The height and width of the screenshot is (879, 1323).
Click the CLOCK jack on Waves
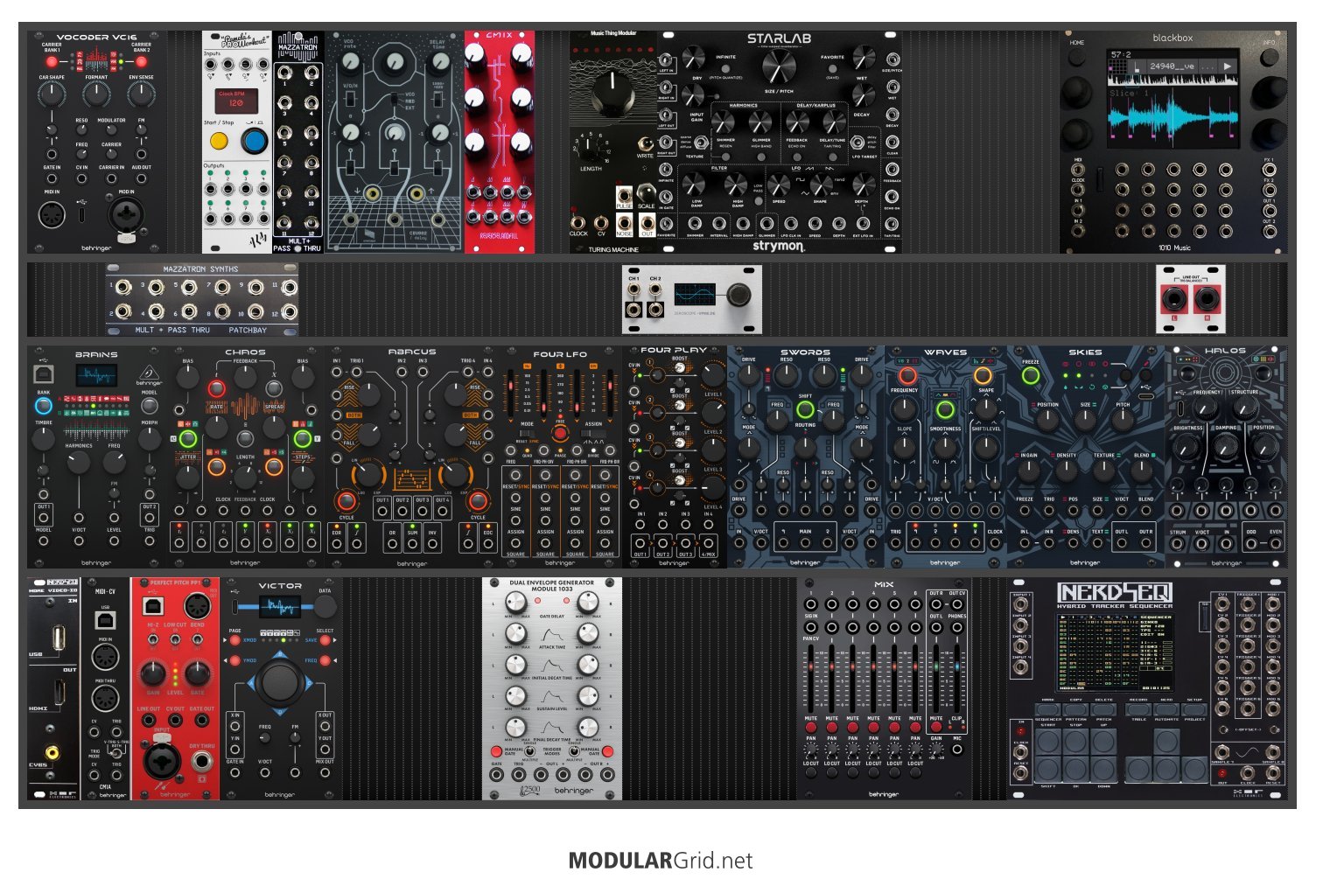[995, 543]
